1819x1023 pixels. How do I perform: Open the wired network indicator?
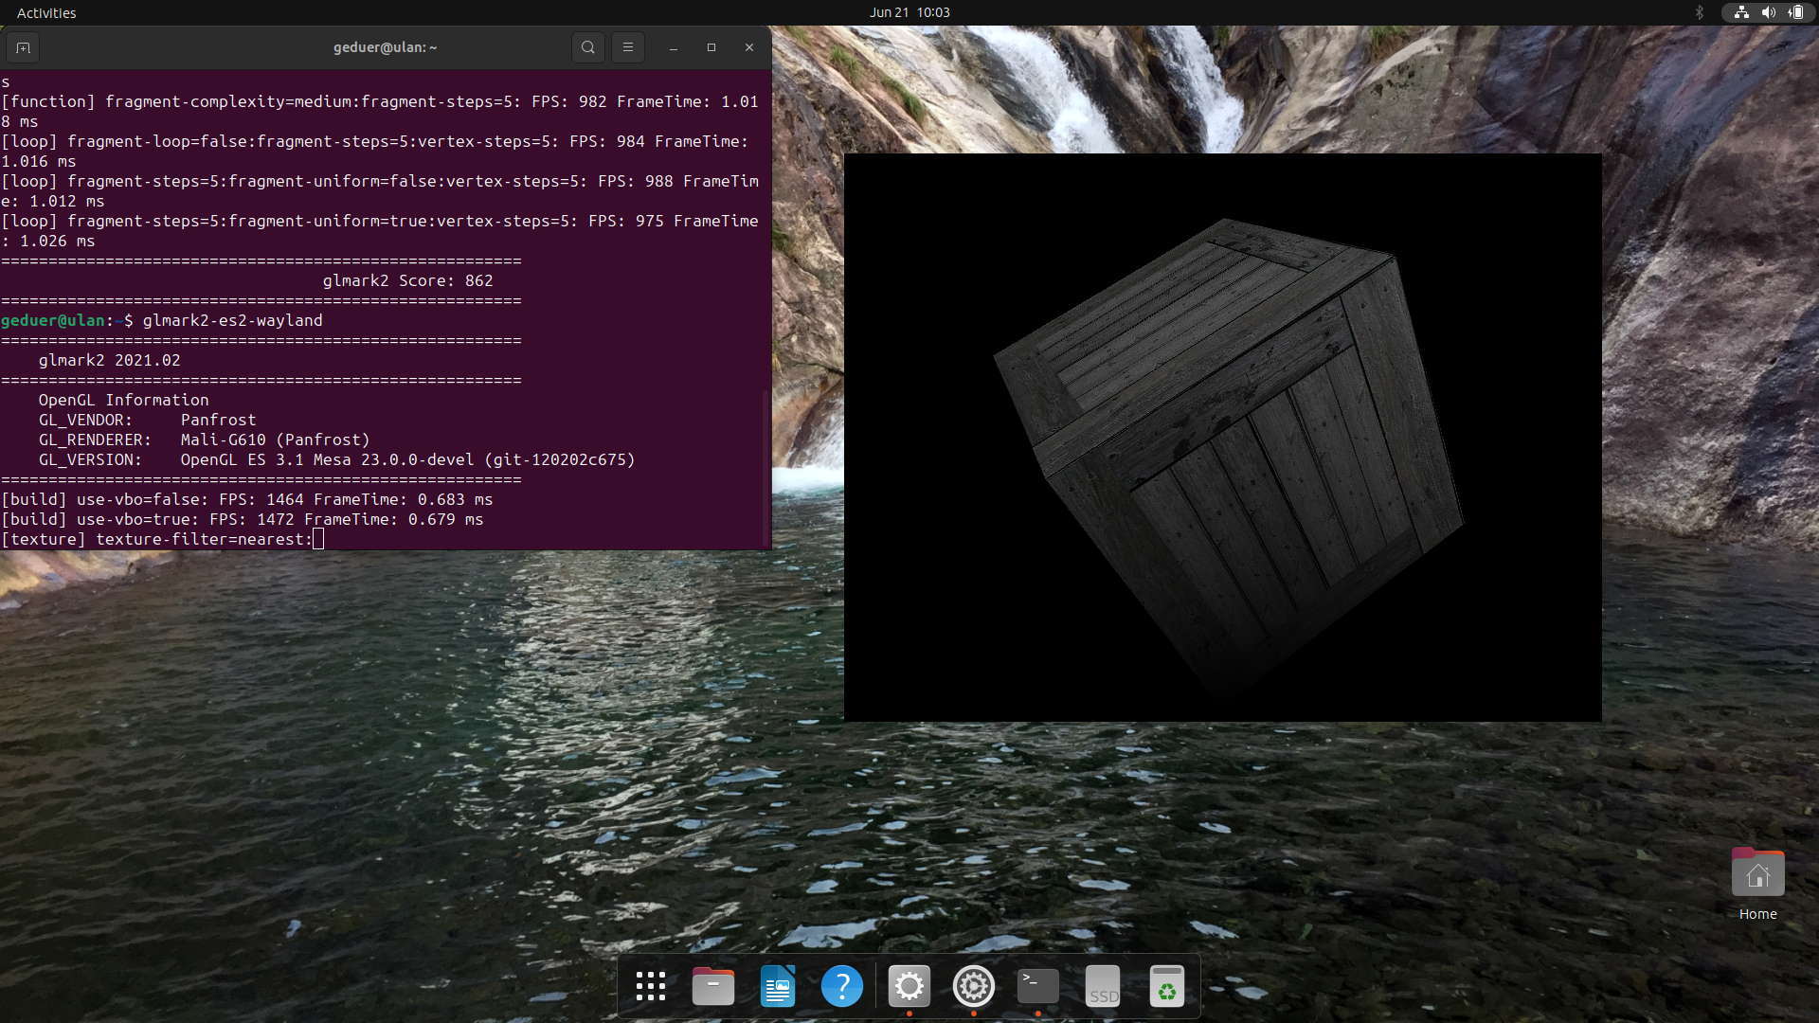coord(1741,12)
